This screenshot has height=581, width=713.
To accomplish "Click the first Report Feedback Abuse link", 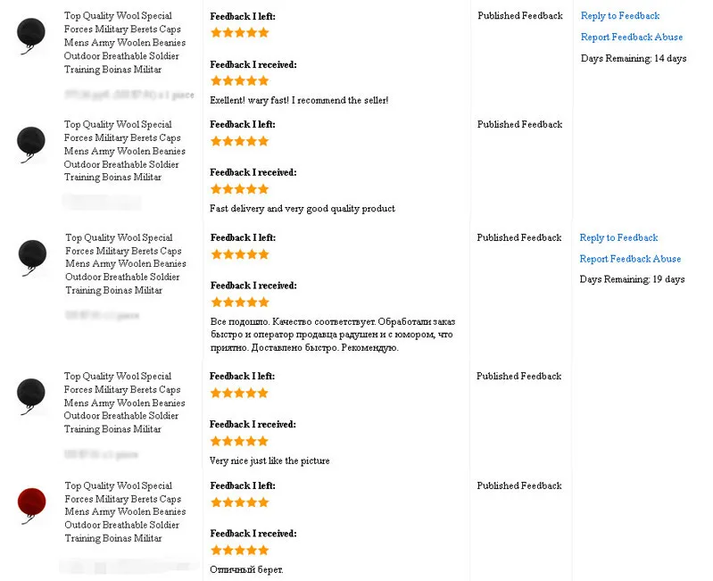I will [x=632, y=37].
